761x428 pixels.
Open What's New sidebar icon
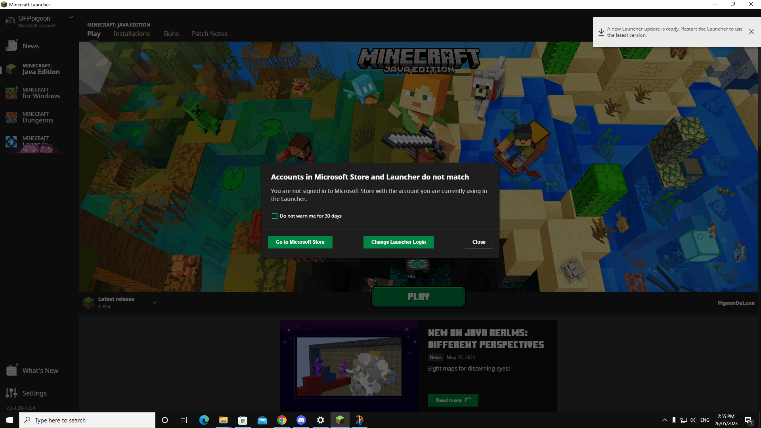11,370
